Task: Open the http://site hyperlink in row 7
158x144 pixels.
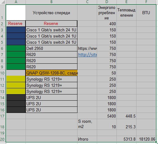Action: pyautogui.click(x=87, y=54)
